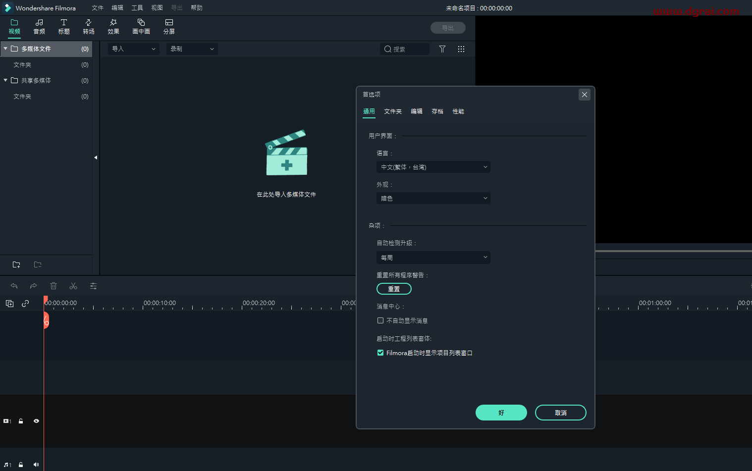Toggle the auto ripple link icon
752x471 pixels.
[25, 304]
